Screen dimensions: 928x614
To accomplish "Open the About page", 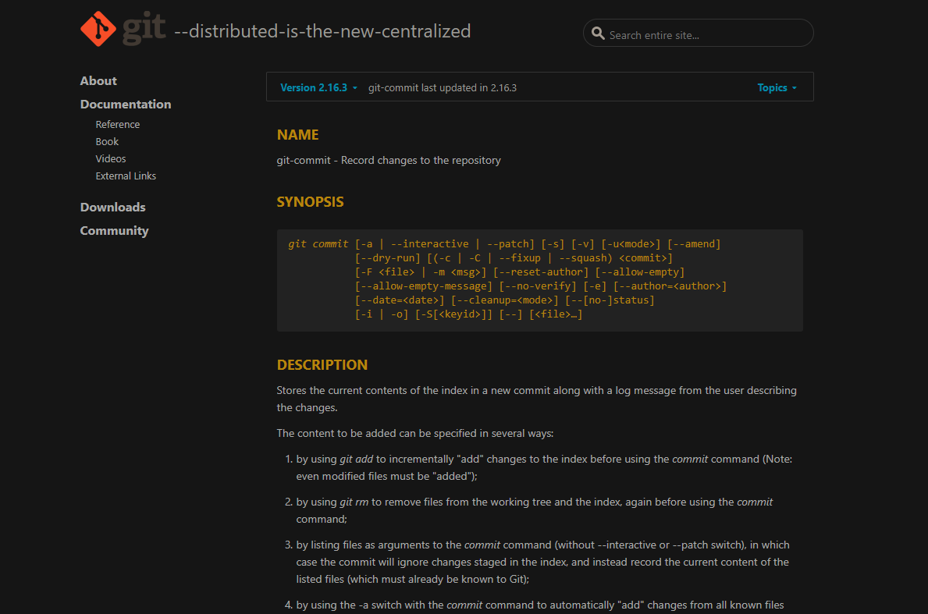I will [x=98, y=80].
